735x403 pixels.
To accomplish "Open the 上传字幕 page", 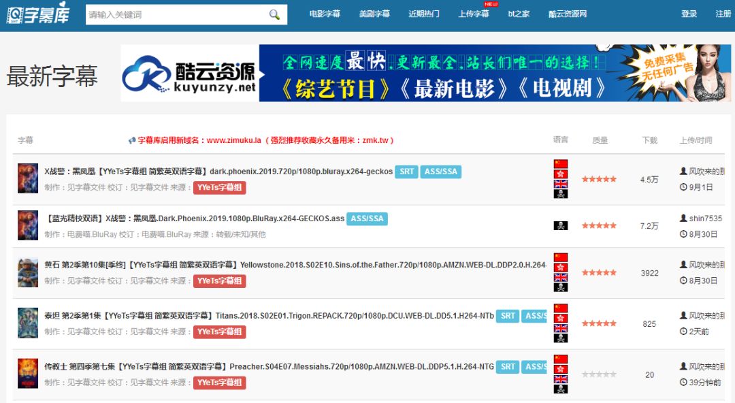I will 474,14.
